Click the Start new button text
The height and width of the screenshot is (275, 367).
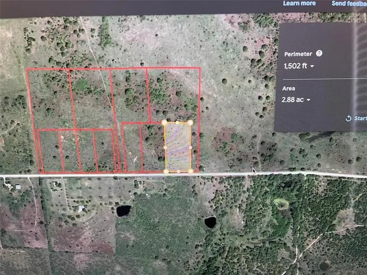click(361, 118)
